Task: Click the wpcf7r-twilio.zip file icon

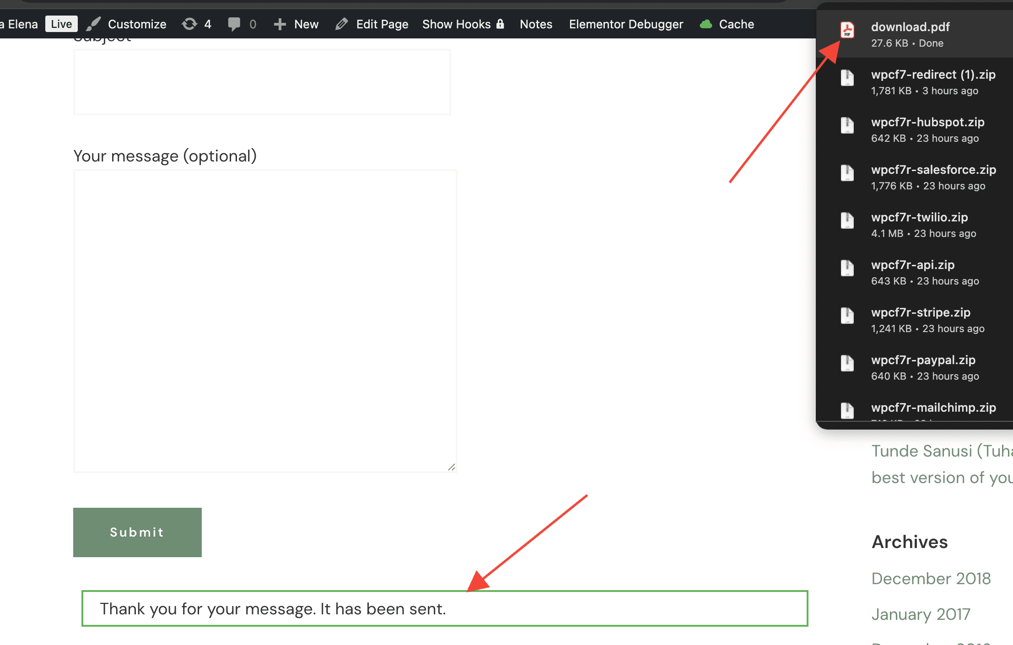Action: pyautogui.click(x=847, y=220)
